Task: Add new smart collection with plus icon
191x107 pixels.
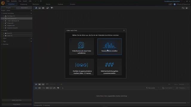Action: point(31,13)
